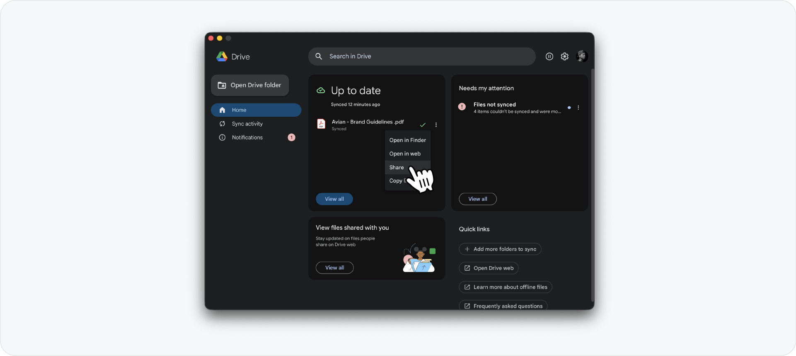Click the Google Drive logo
The width and height of the screenshot is (796, 356).
click(222, 56)
